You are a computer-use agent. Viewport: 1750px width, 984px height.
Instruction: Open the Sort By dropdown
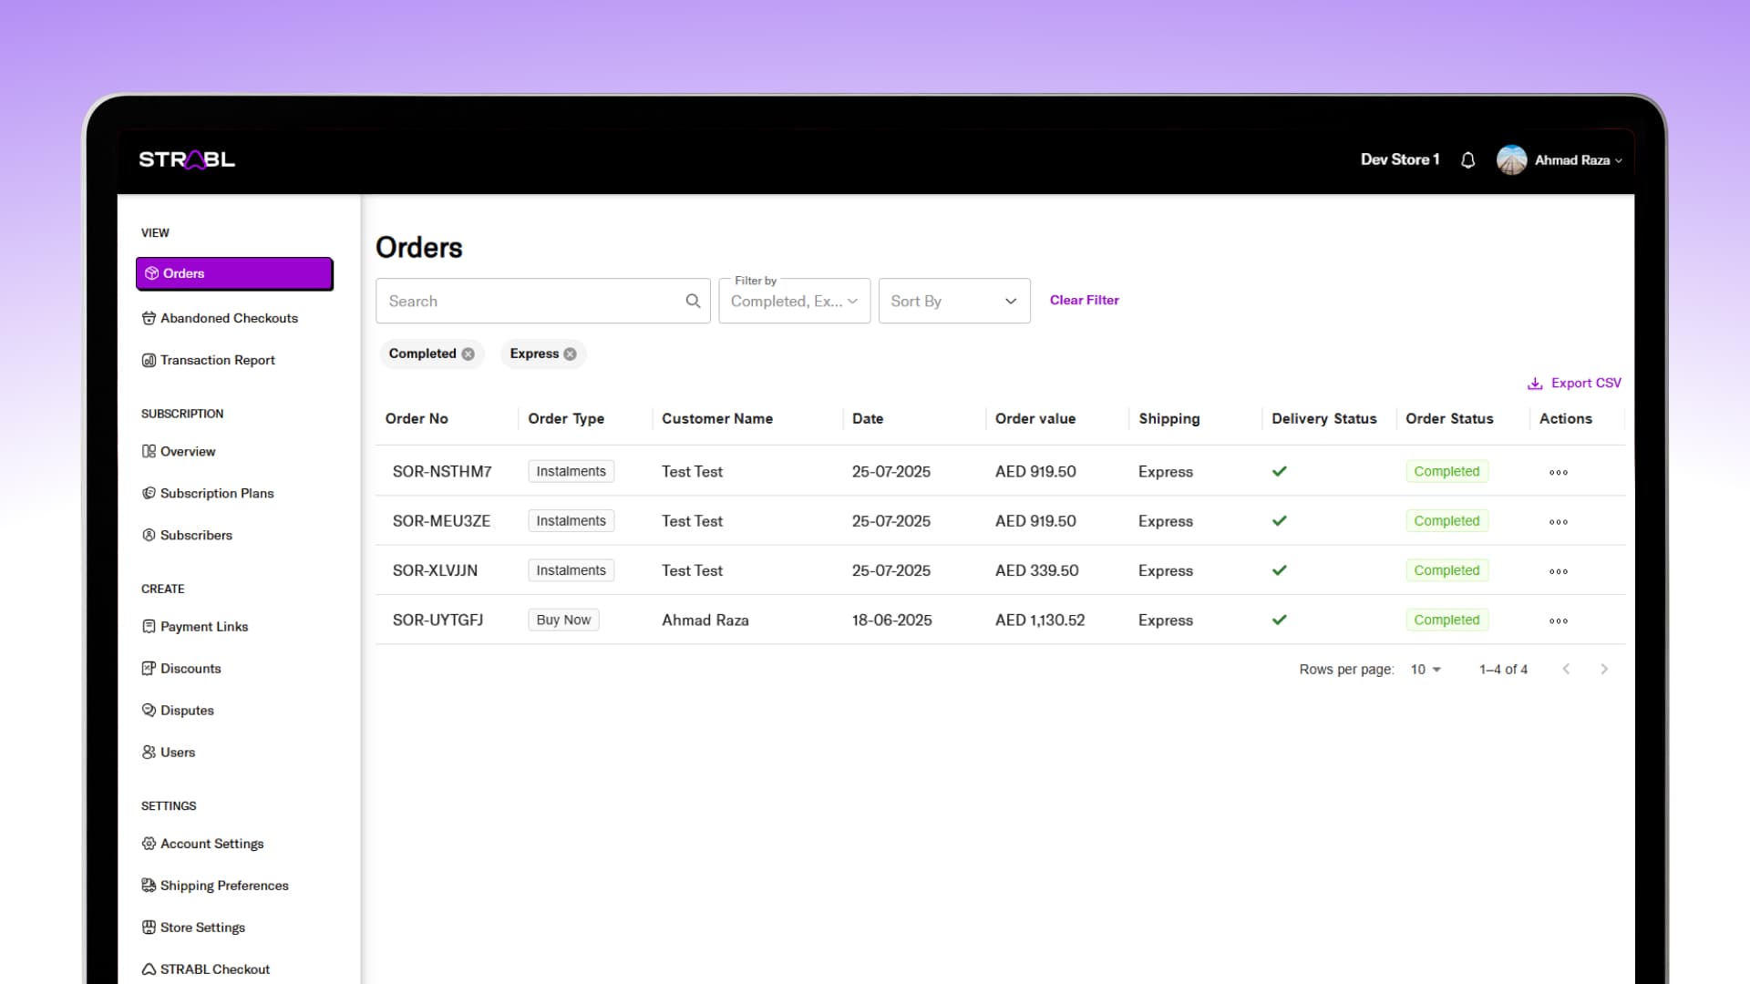[953, 302]
